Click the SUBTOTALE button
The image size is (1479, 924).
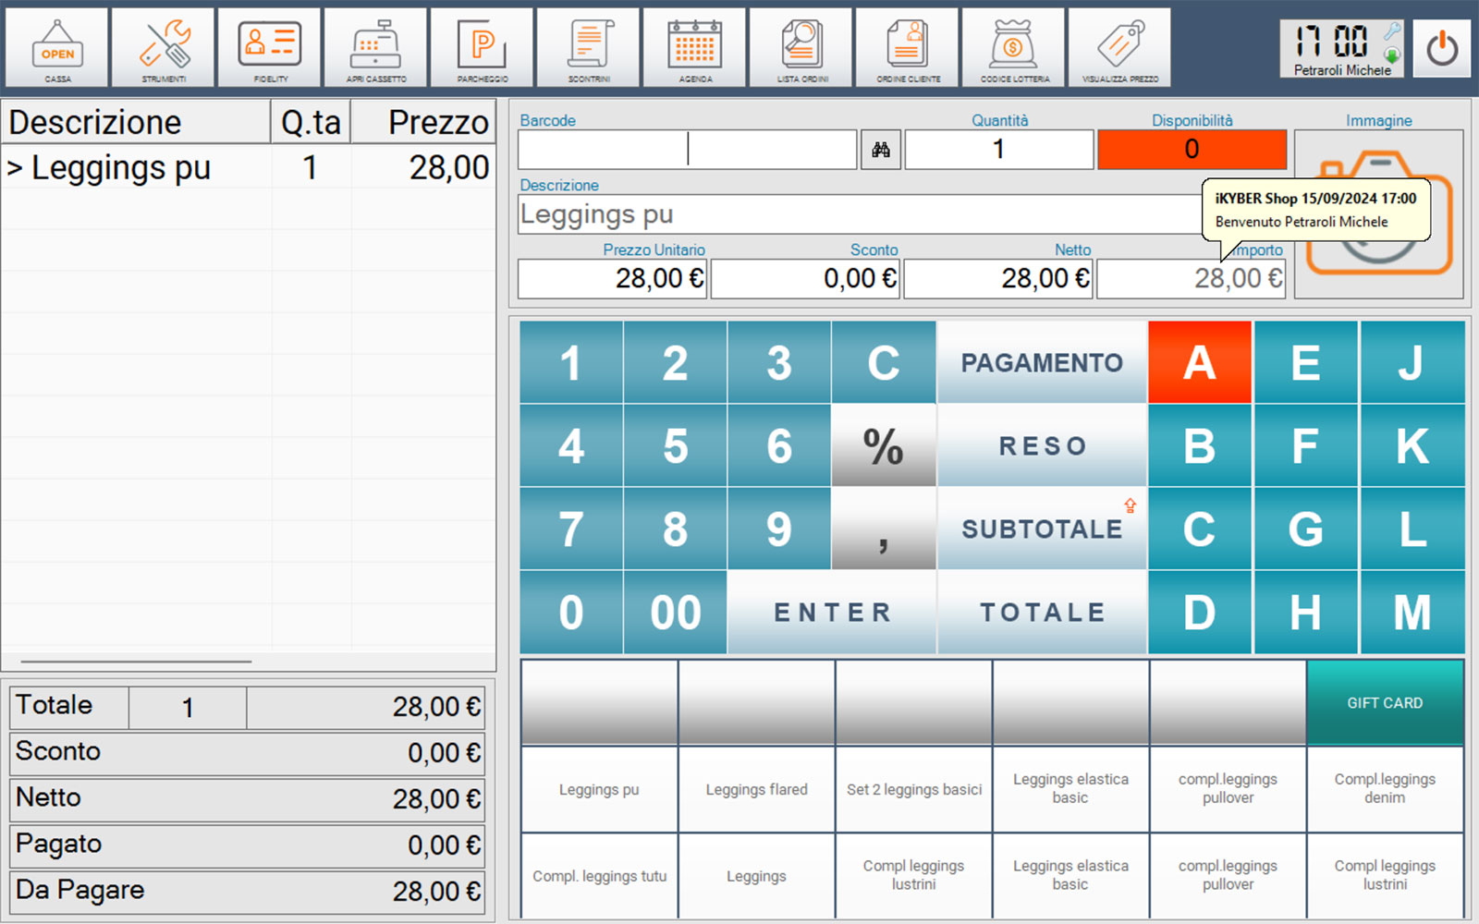(1042, 529)
